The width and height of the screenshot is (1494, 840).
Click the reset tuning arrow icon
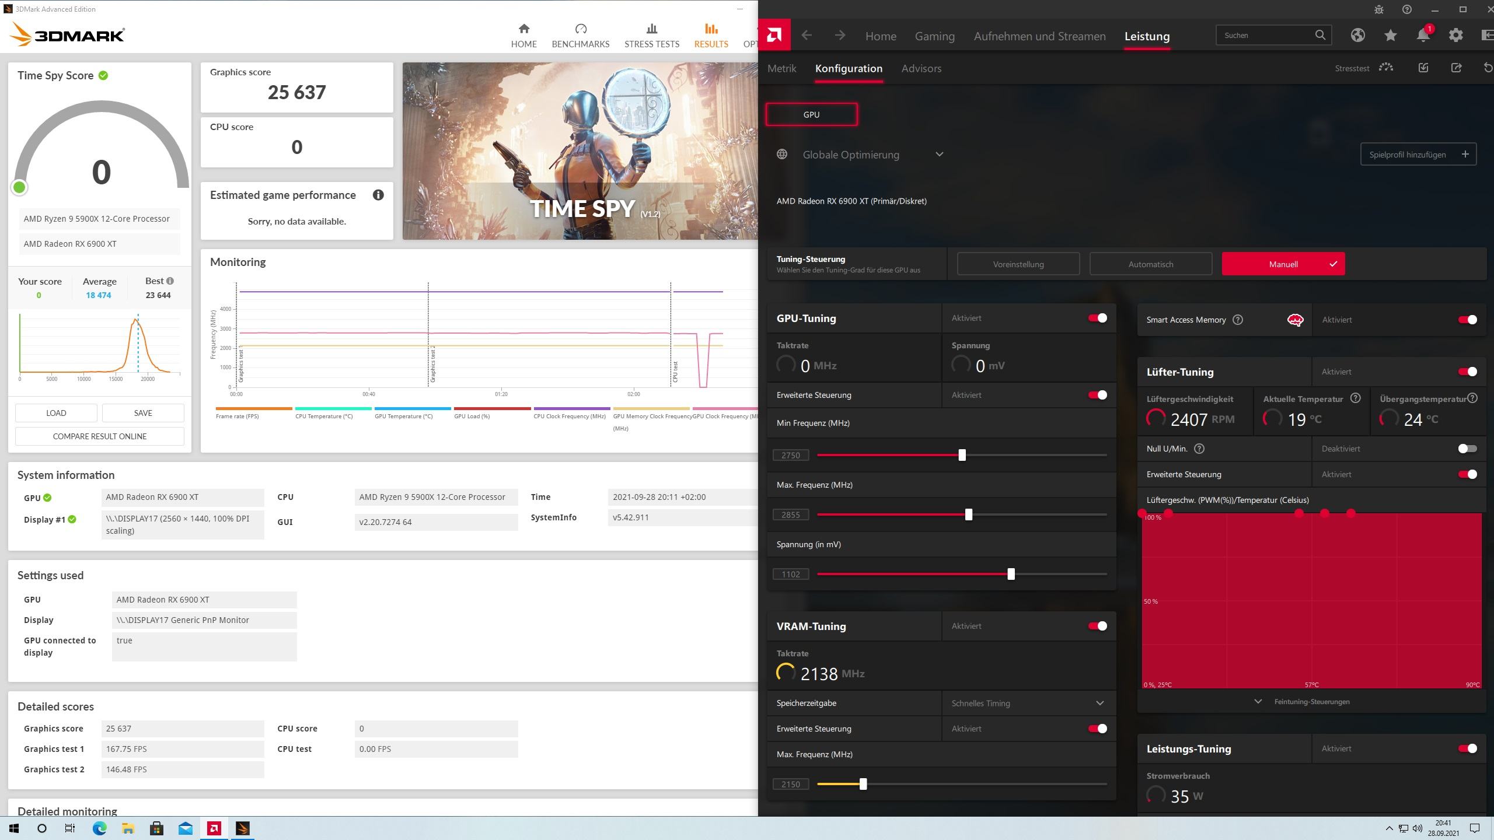point(1488,68)
